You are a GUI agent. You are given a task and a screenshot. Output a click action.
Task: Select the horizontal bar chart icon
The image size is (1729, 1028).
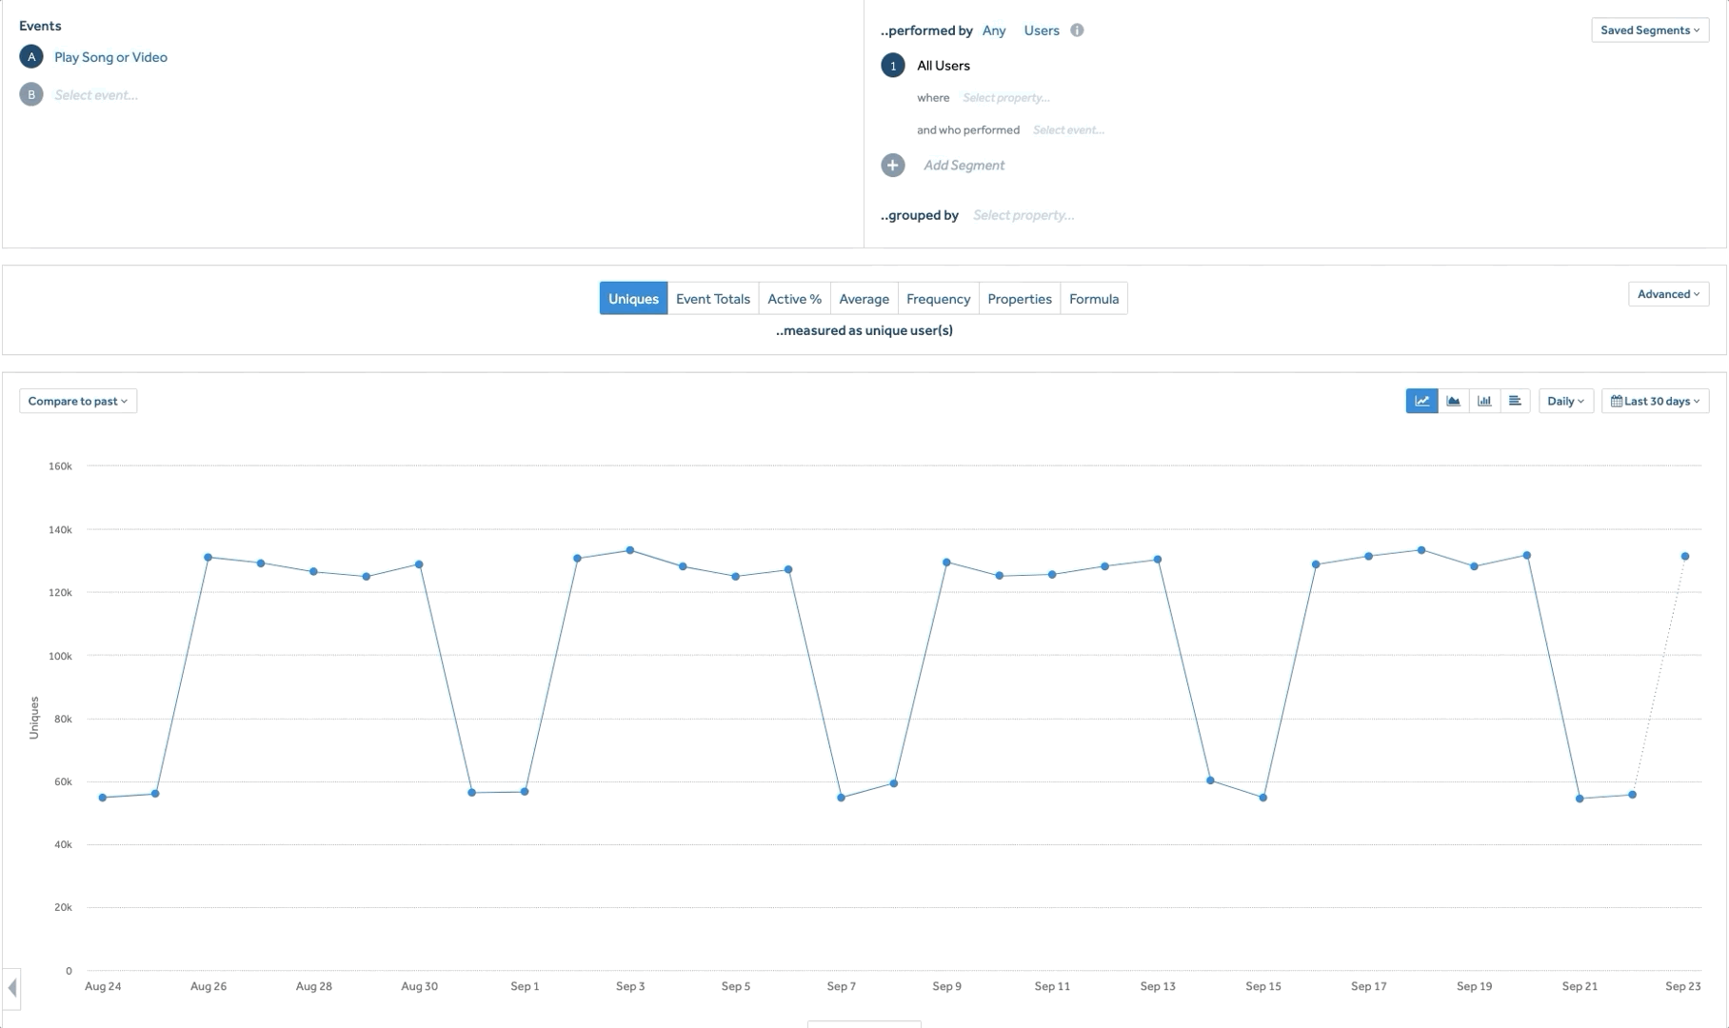[1515, 401]
